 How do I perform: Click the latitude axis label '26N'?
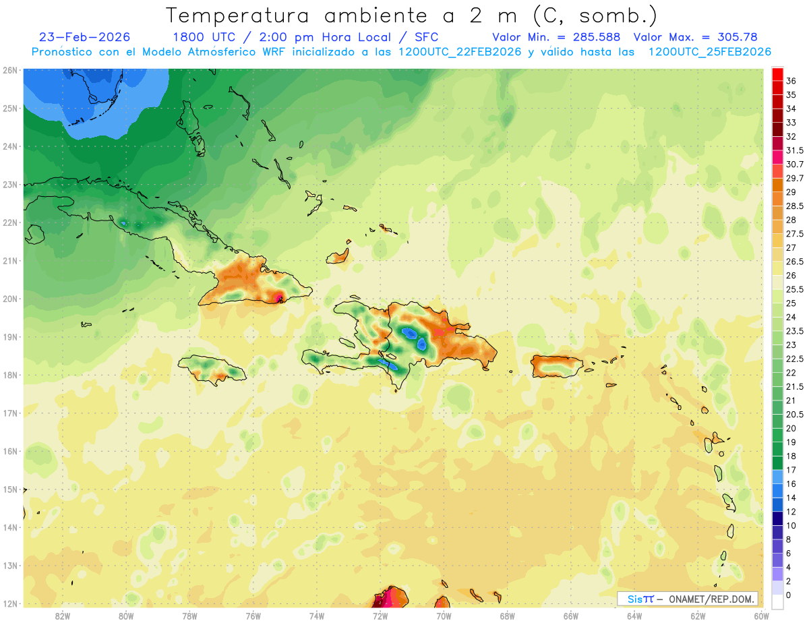(10, 70)
